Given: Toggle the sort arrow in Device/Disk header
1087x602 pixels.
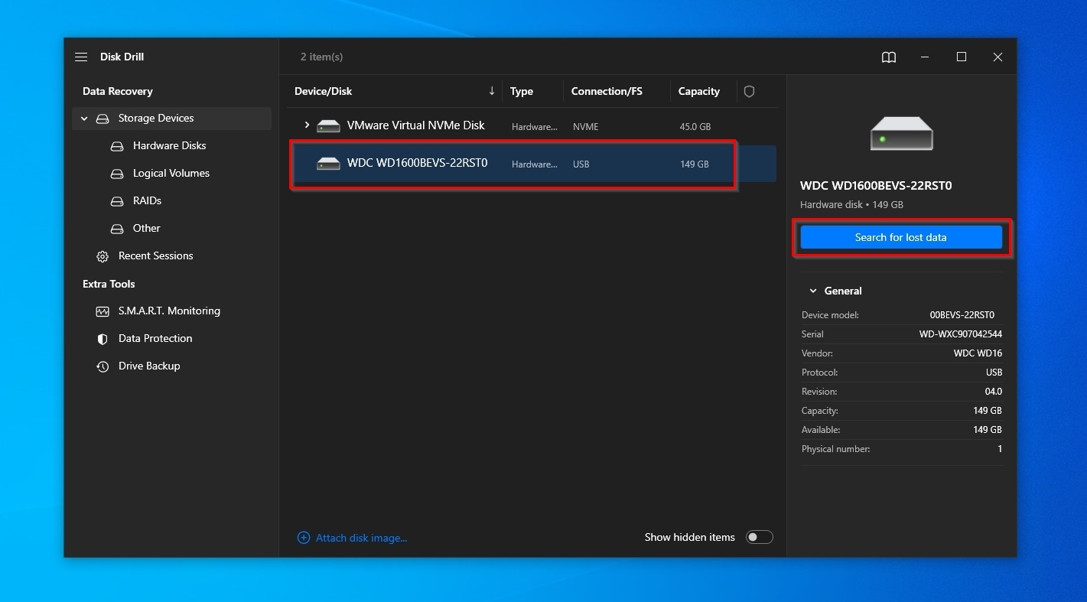Looking at the screenshot, I should (x=491, y=91).
